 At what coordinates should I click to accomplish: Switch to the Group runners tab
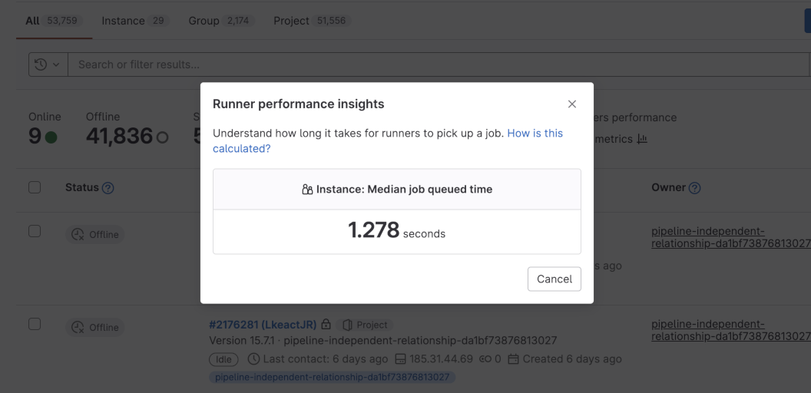point(219,21)
